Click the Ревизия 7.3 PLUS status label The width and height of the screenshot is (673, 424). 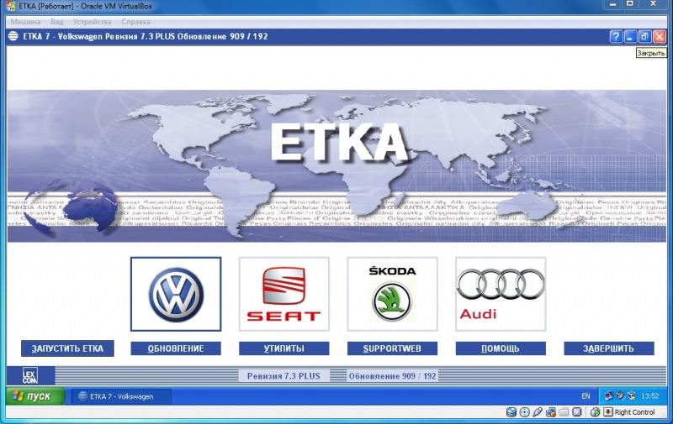(x=284, y=376)
